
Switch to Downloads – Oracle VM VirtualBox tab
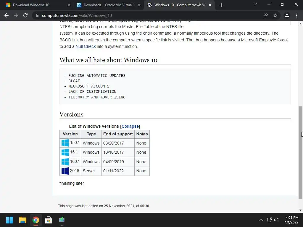[x=109, y=5]
